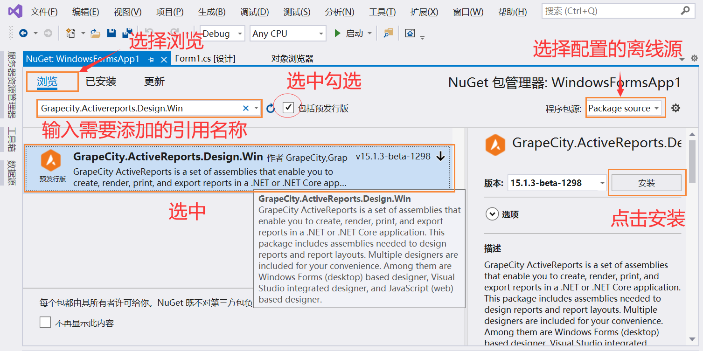The height and width of the screenshot is (351, 703).
Task: Click the toolbar icon right of Find in Files
Action: [x=410, y=34]
